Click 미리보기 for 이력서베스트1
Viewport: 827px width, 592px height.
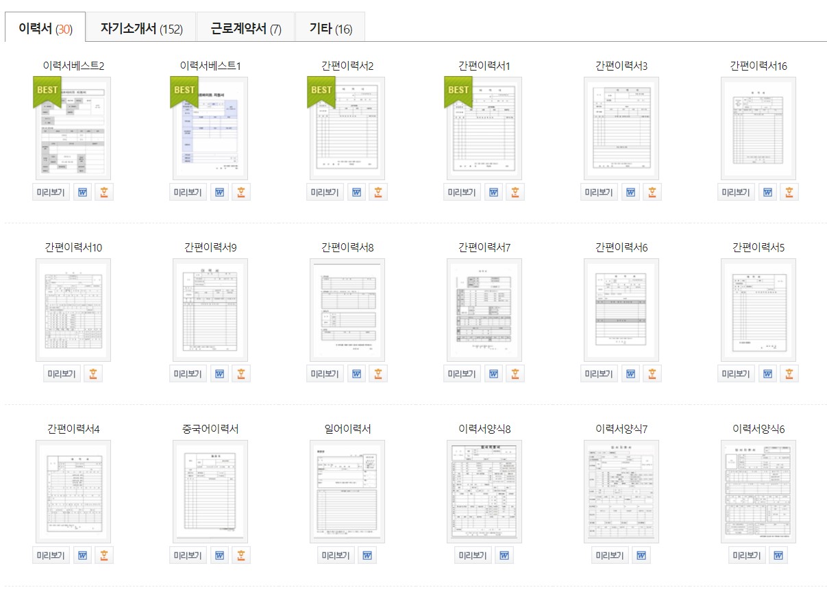pyautogui.click(x=188, y=192)
